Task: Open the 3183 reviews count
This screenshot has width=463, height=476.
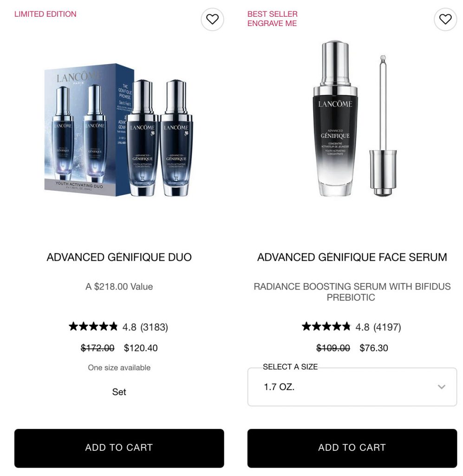Action: pos(154,327)
